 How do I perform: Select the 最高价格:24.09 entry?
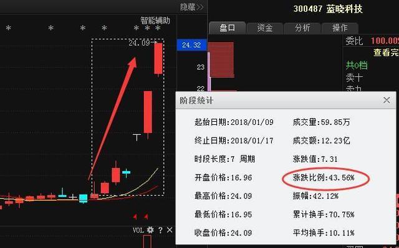pyautogui.click(x=223, y=196)
